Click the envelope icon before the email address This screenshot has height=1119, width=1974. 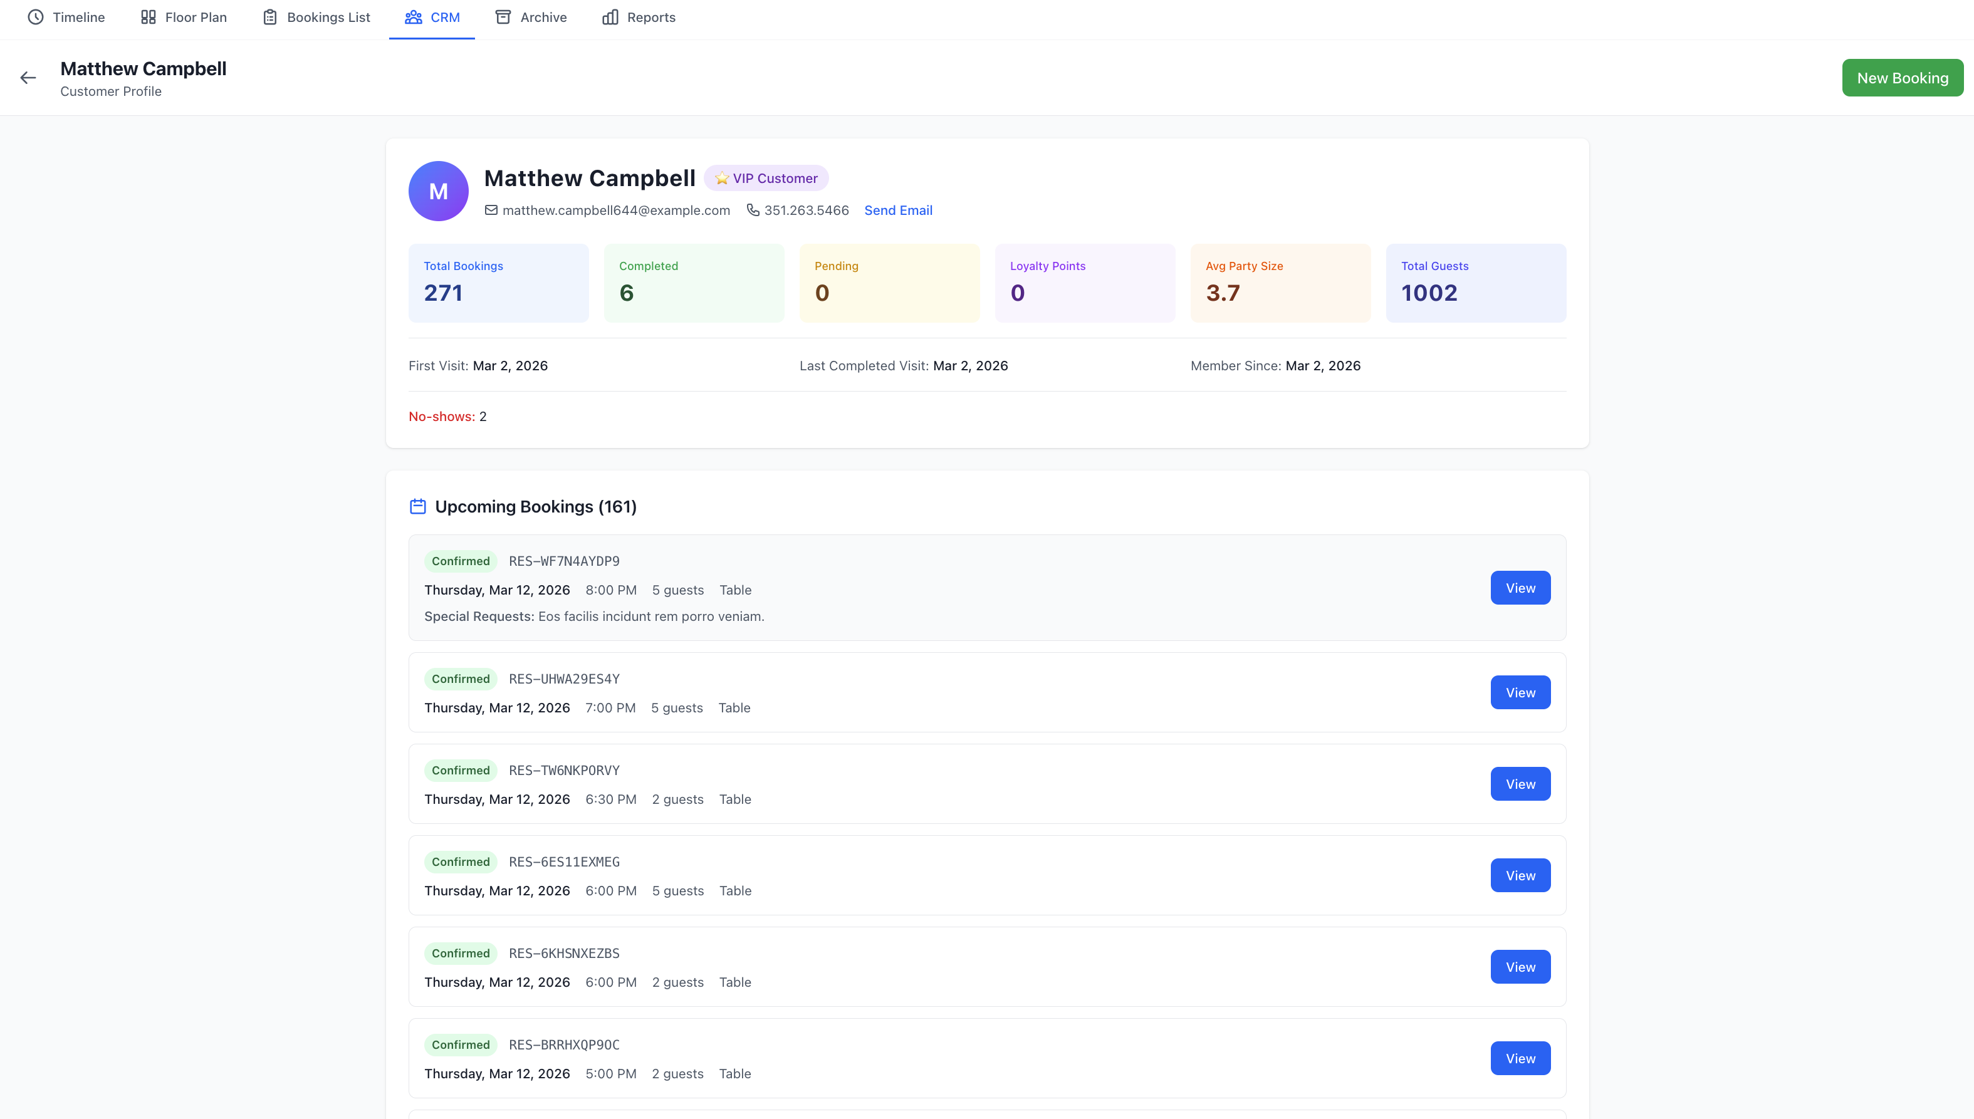[492, 210]
